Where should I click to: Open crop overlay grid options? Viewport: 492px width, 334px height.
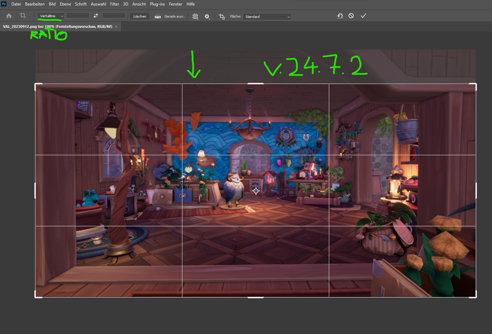[195, 16]
